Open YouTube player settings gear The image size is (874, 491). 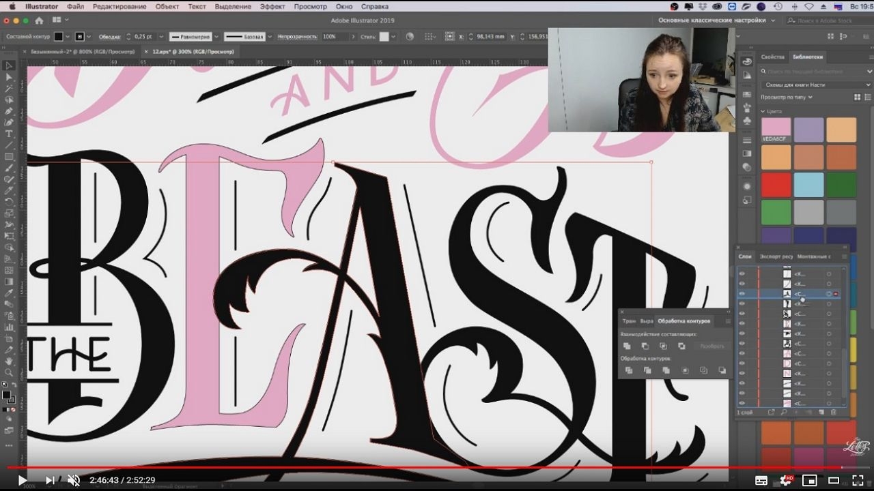[x=786, y=480]
